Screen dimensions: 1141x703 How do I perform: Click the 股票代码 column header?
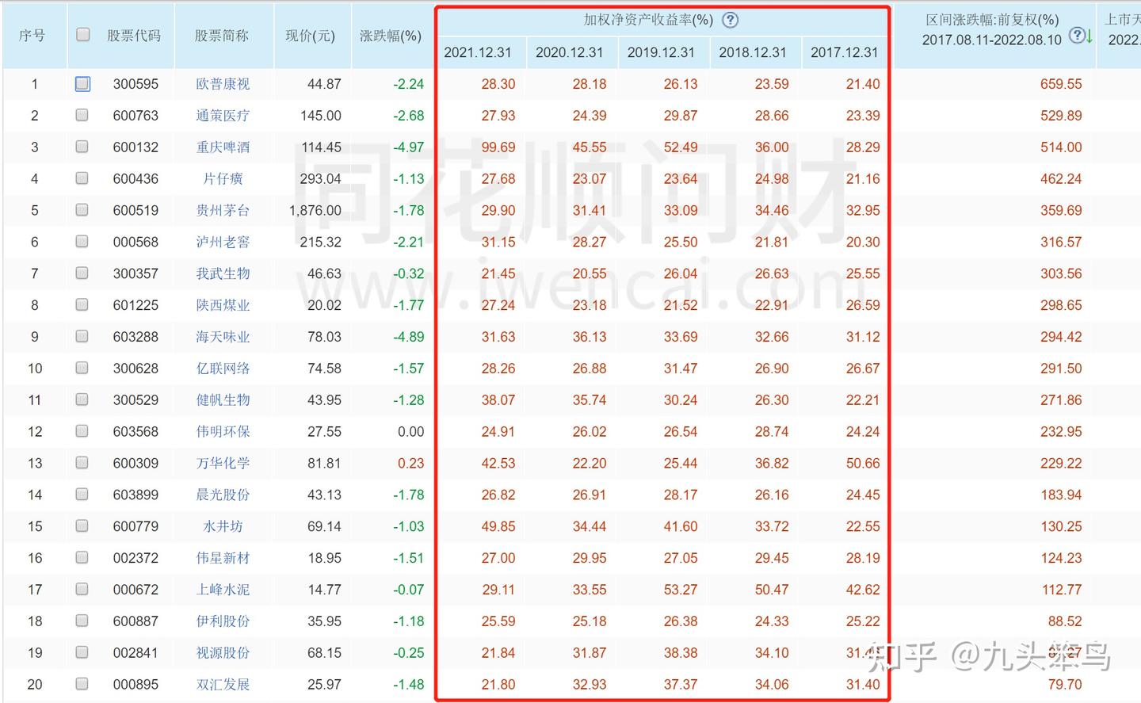[135, 36]
